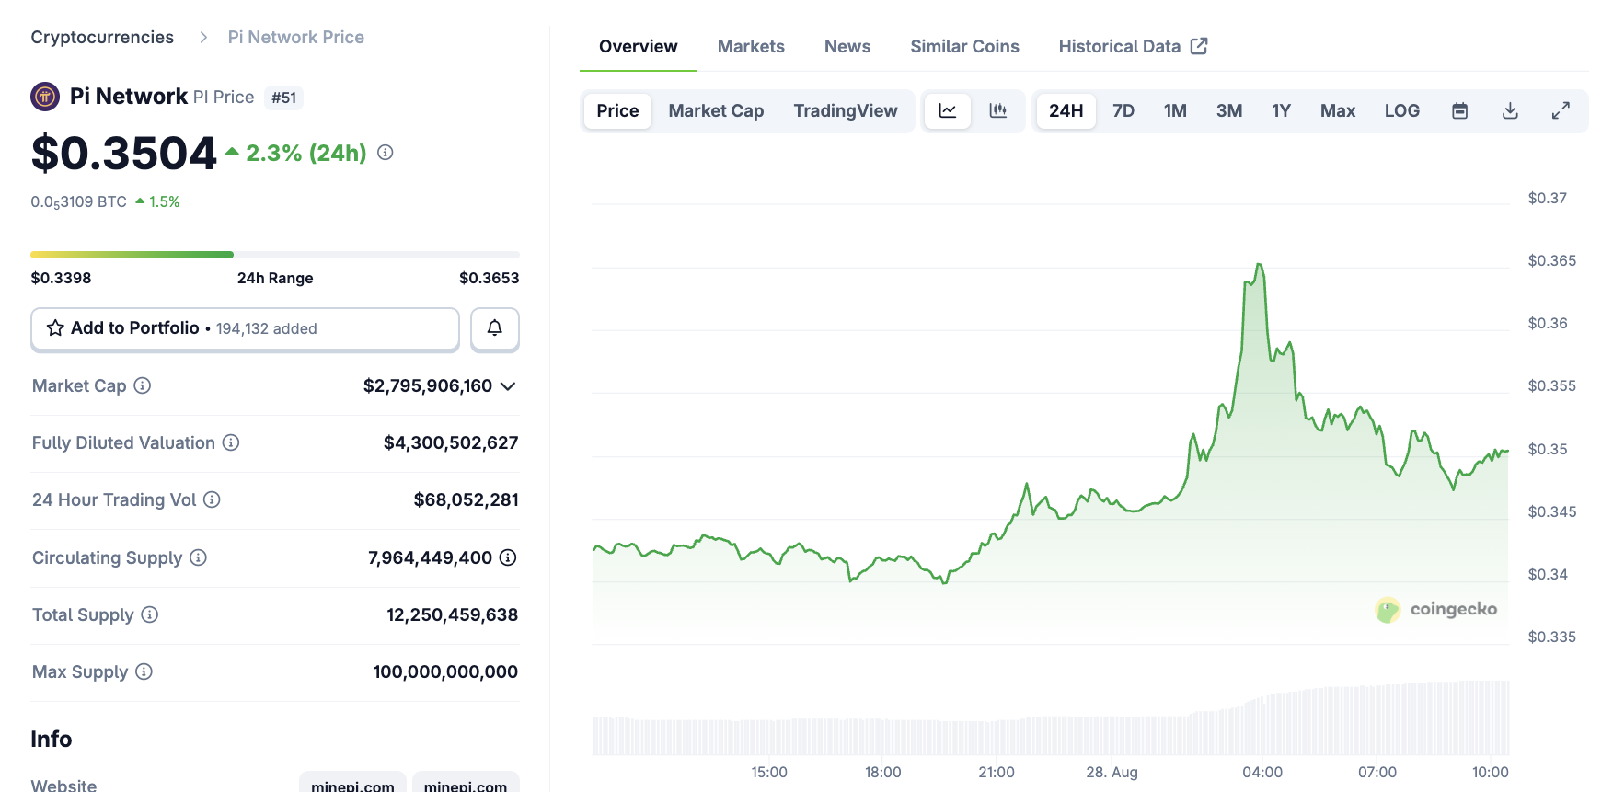Viewport: 1613px width, 792px height.
Task: Switch to the Similar Coins tab
Action: [964, 47]
